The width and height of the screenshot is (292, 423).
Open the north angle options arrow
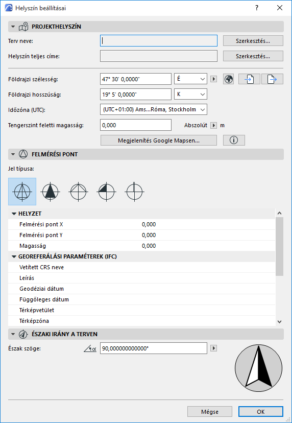click(213, 348)
